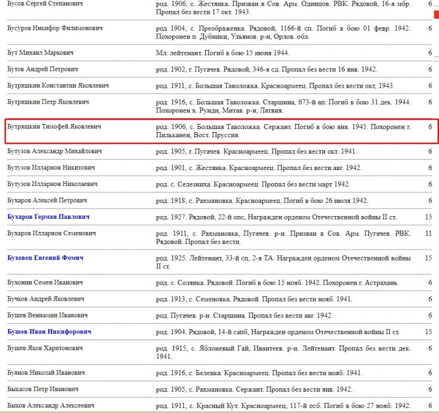439x413 pixels.
Task: Open the Бухаров Герман Павлович link
Action: [48, 217]
